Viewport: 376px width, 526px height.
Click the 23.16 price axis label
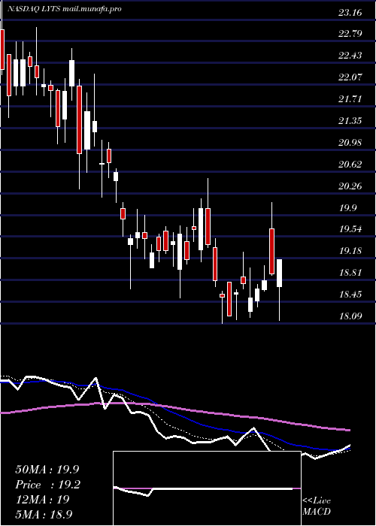pos(350,13)
